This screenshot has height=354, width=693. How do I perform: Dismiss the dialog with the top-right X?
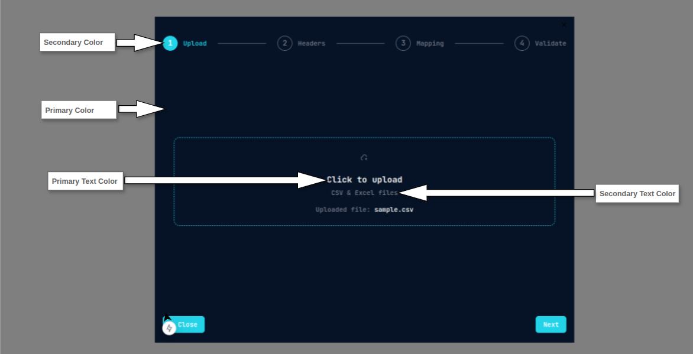click(x=564, y=25)
